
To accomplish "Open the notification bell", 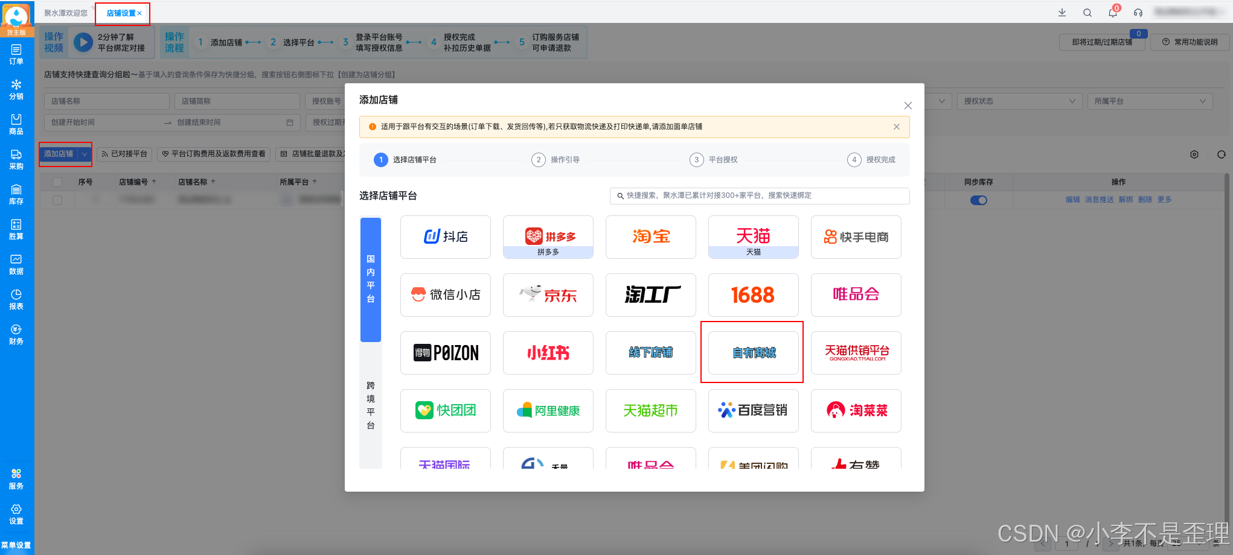I will [x=1113, y=13].
